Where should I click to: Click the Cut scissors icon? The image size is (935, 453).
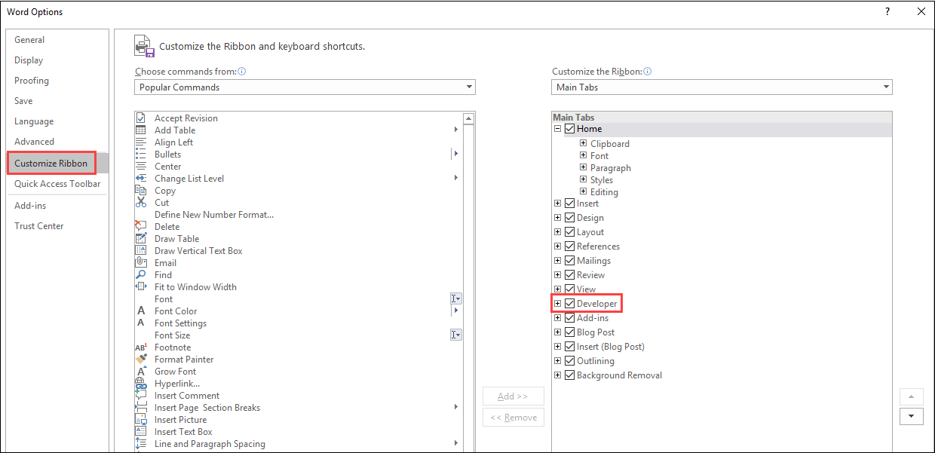pyautogui.click(x=140, y=203)
